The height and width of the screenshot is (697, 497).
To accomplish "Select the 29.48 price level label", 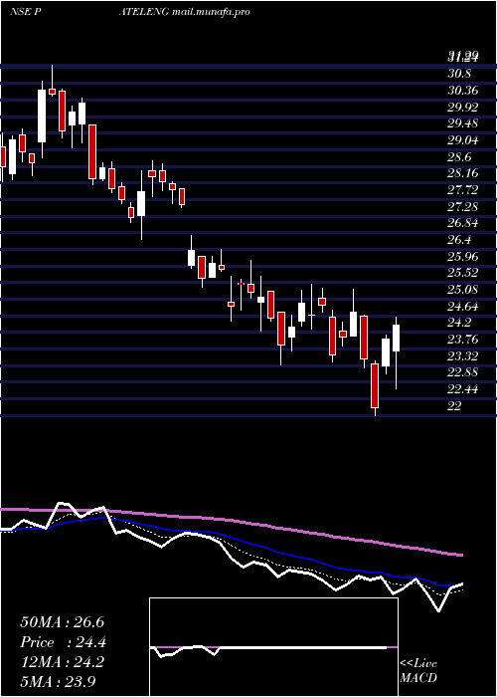I will tap(463, 123).
